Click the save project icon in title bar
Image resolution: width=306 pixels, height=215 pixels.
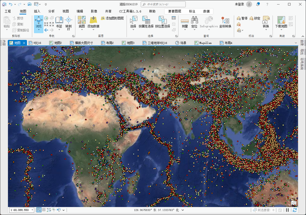tap(4, 4)
